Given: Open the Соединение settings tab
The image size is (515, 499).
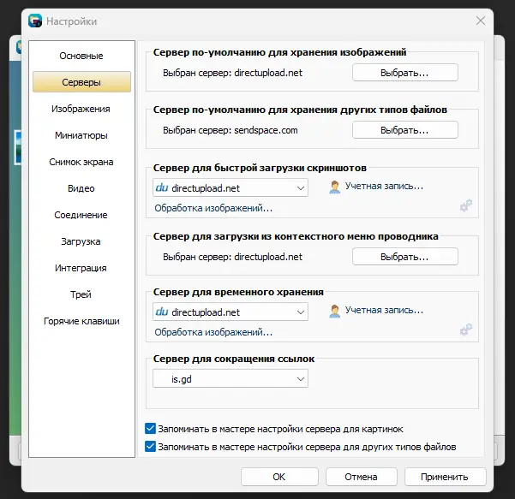Looking at the screenshot, I should [x=81, y=215].
